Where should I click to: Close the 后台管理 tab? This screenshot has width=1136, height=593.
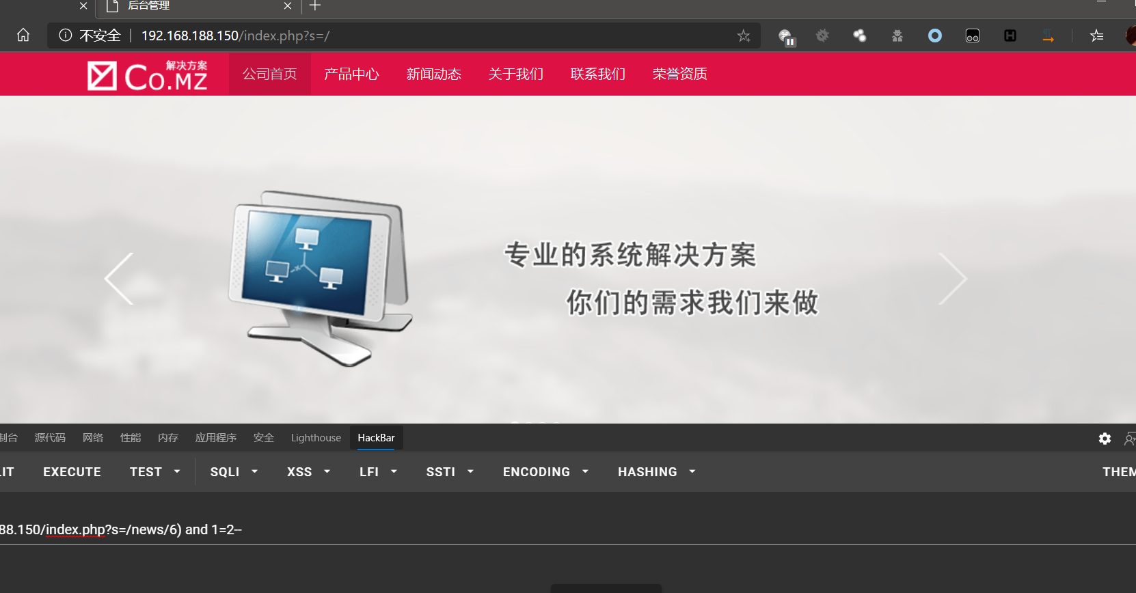(x=288, y=6)
